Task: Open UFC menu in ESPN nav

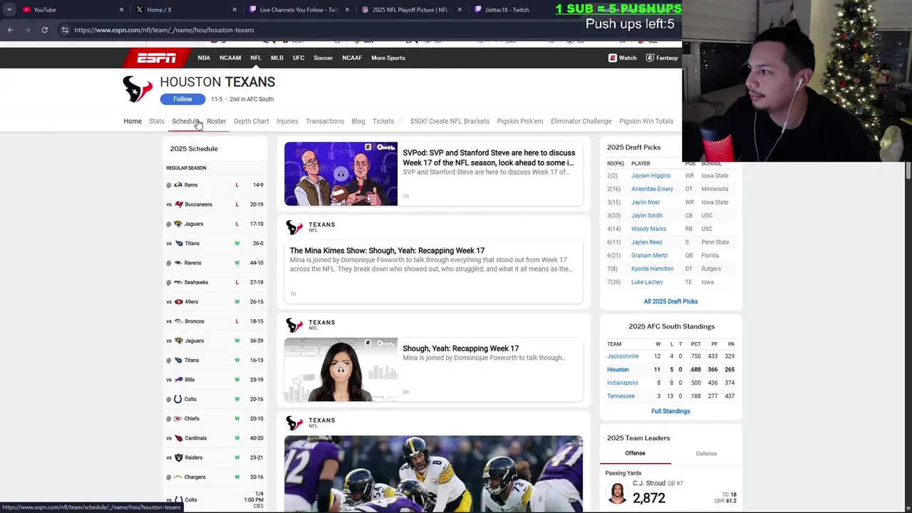Action: tap(299, 58)
